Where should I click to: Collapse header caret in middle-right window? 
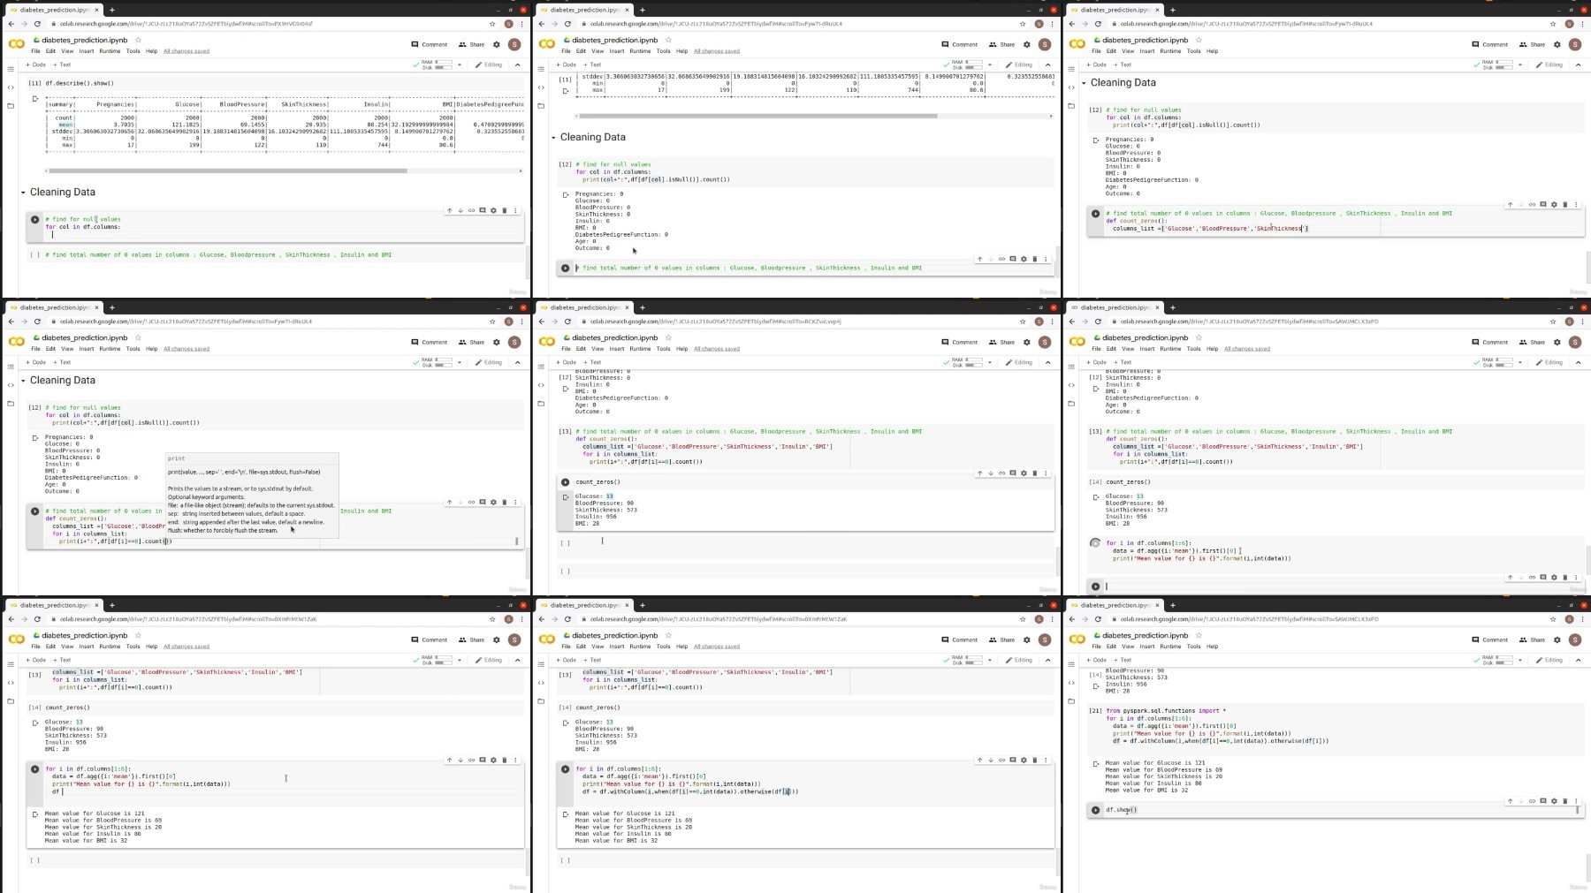click(1579, 362)
